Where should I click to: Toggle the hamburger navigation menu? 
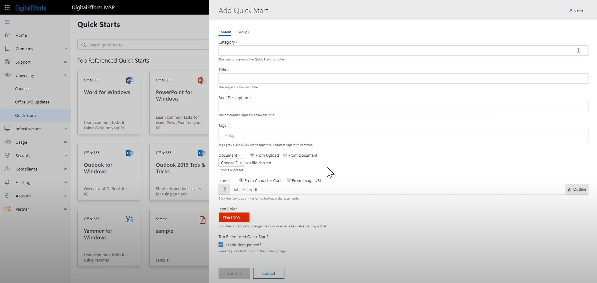[7, 22]
